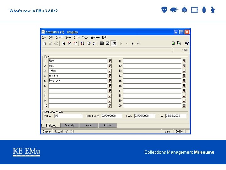The image size is (226, 170).
Task: Click the first red-marked discard records icon
Action: [69, 43]
